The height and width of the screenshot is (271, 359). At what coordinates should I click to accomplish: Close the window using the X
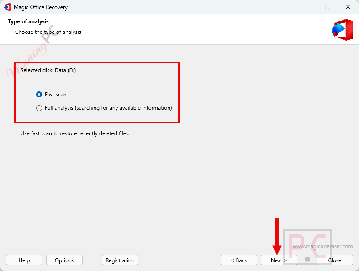(348, 7)
